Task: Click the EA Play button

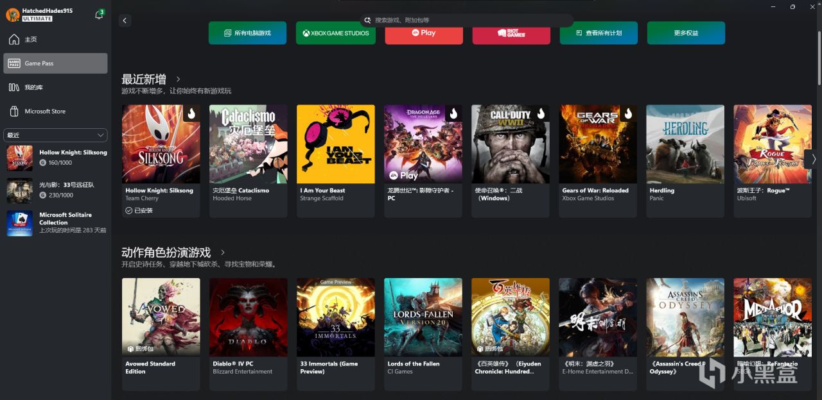Action: click(x=424, y=33)
